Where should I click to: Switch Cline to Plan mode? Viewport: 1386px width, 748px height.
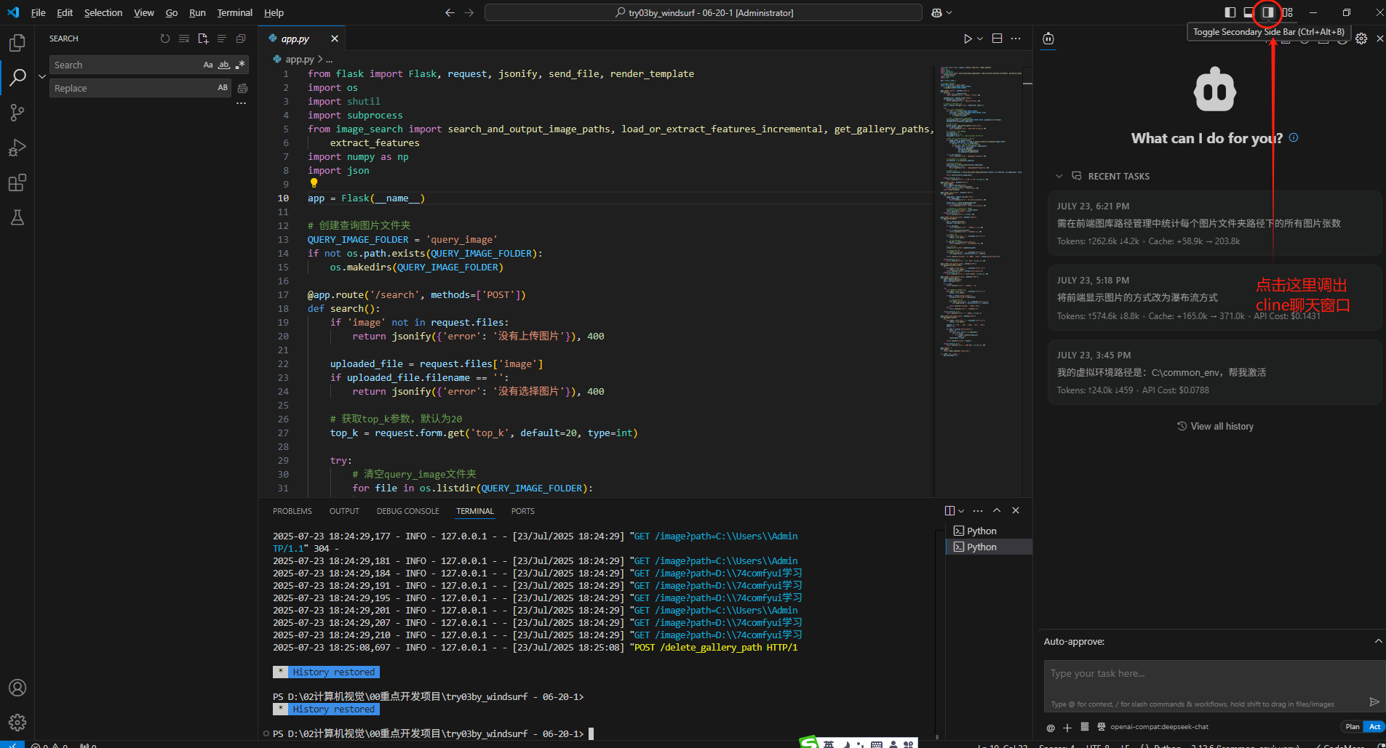tap(1353, 727)
